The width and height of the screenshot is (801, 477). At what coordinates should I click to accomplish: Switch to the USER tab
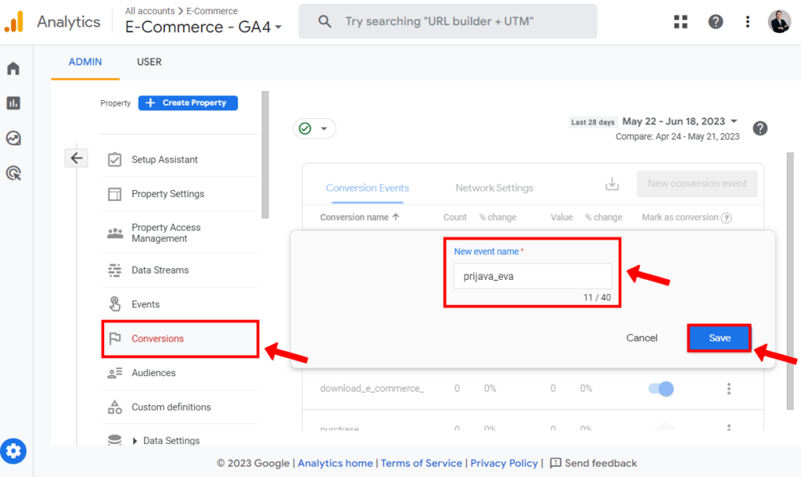149,62
